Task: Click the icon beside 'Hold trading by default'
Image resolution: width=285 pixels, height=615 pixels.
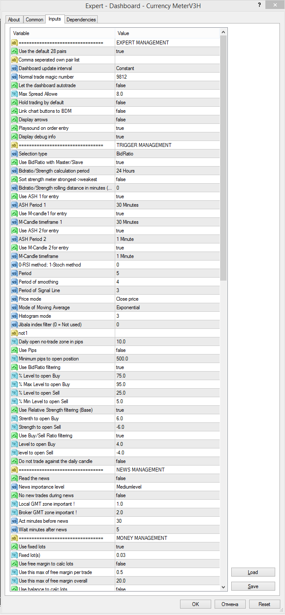Action: [14, 102]
